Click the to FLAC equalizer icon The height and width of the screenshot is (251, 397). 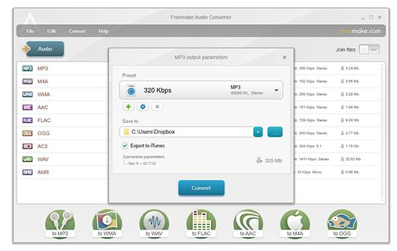coord(201,224)
